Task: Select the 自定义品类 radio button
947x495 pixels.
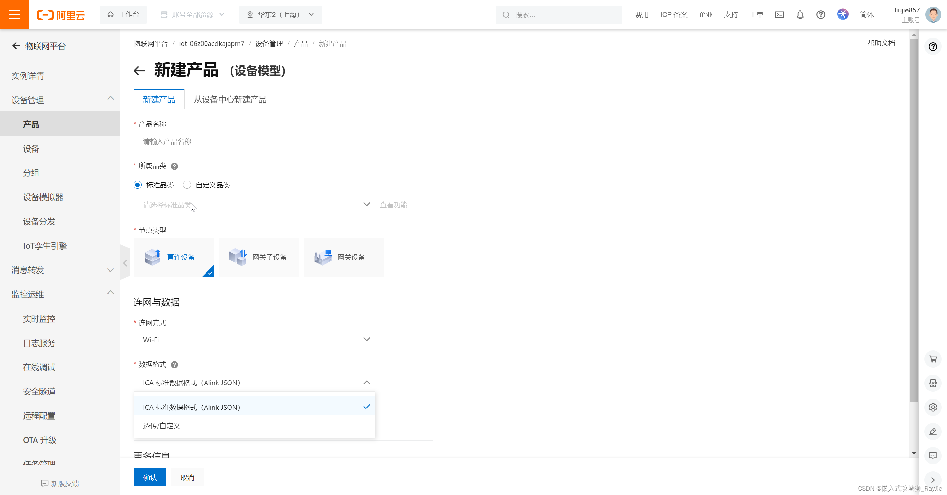Action: [187, 185]
